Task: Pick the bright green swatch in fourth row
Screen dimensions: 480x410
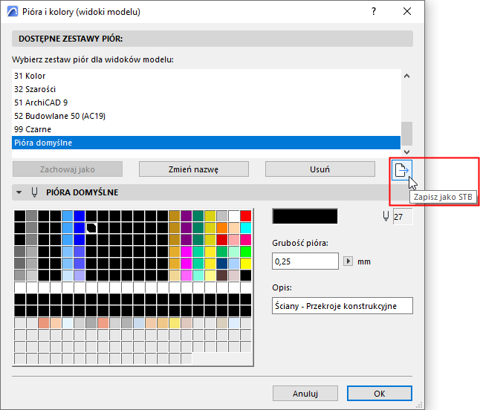Action: pos(245,252)
